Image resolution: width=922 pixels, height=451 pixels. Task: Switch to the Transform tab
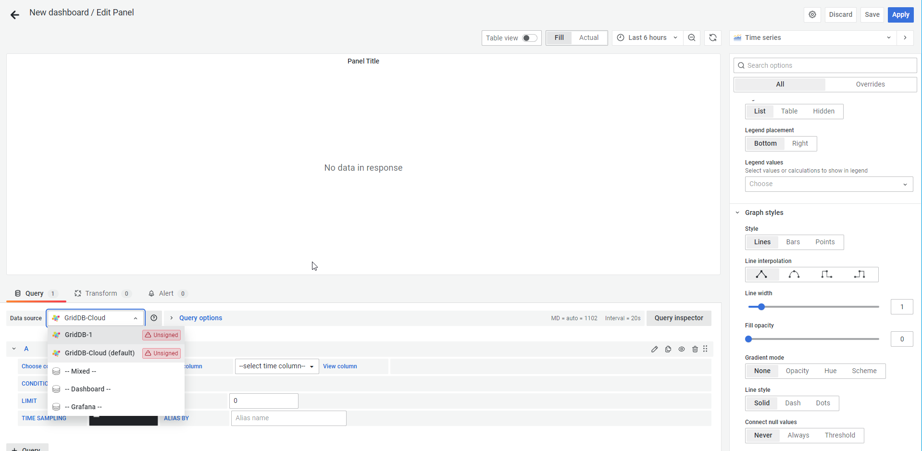coord(101,293)
